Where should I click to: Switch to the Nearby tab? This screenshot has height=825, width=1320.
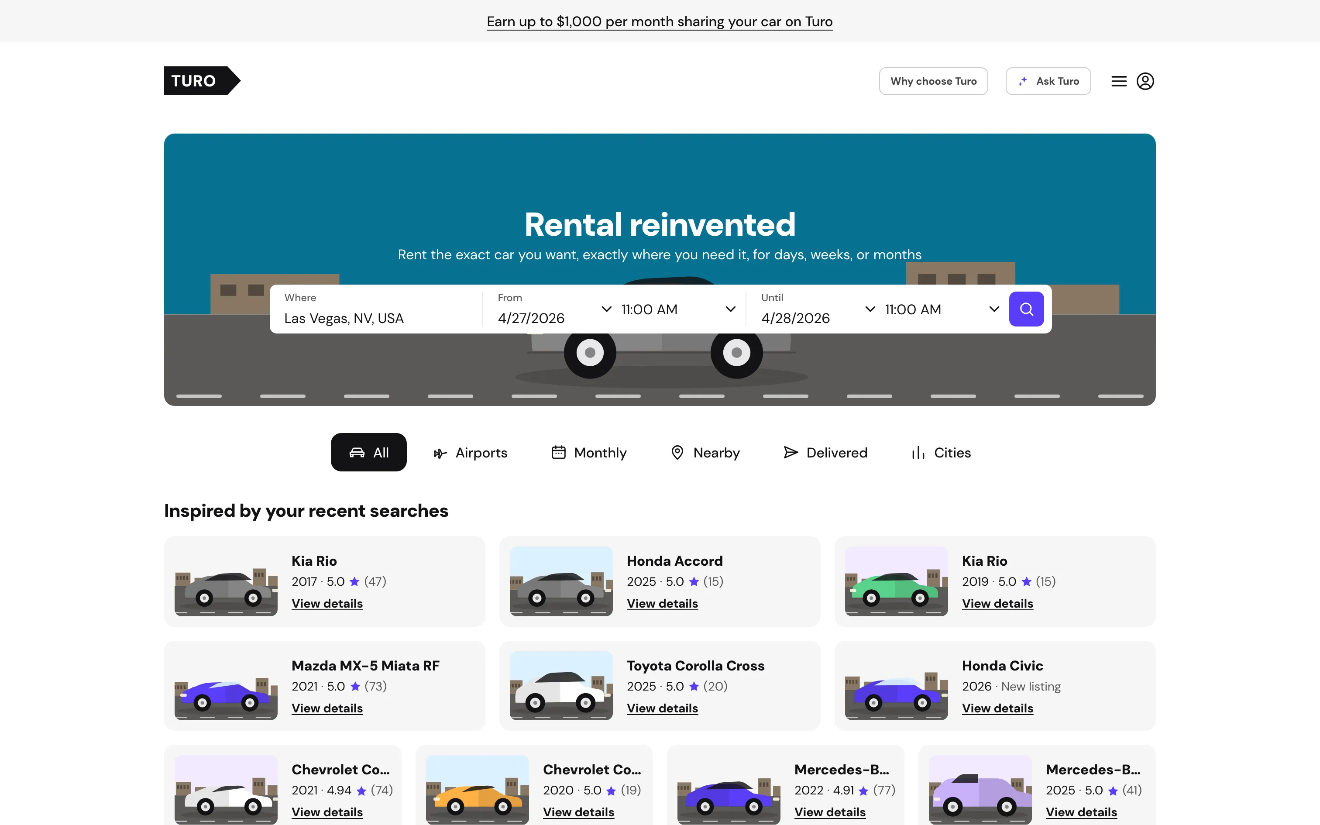click(705, 453)
